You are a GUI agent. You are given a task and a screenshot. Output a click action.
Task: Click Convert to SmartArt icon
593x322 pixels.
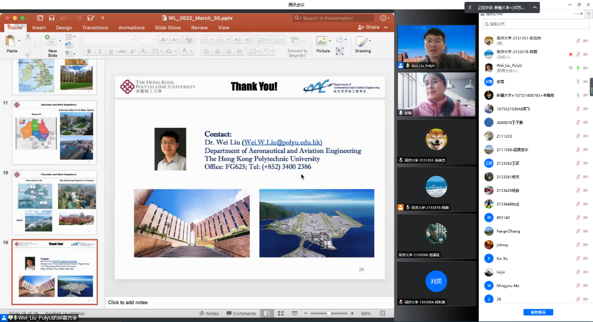(x=297, y=42)
